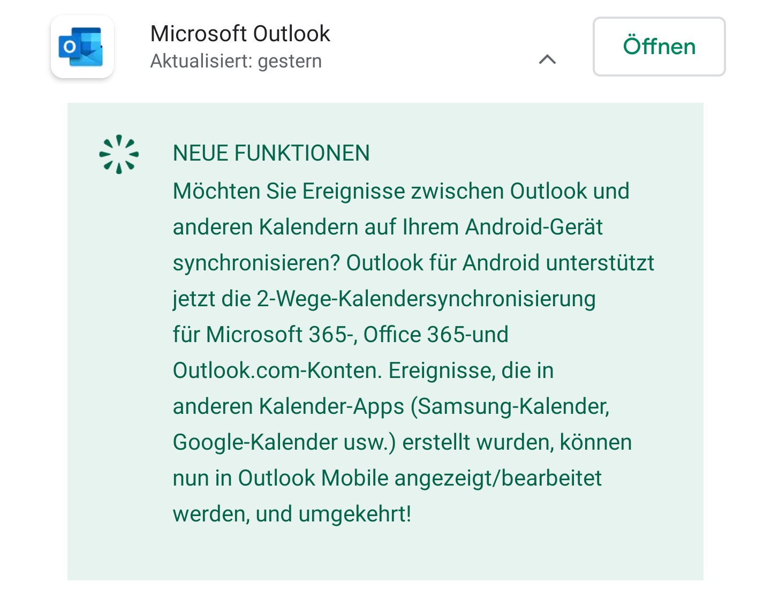Select the Microsoft Outlook app title
The height and width of the screenshot is (598, 771).
click(240, 33)
